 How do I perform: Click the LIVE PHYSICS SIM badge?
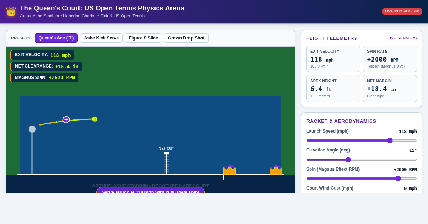coord(402,11)
